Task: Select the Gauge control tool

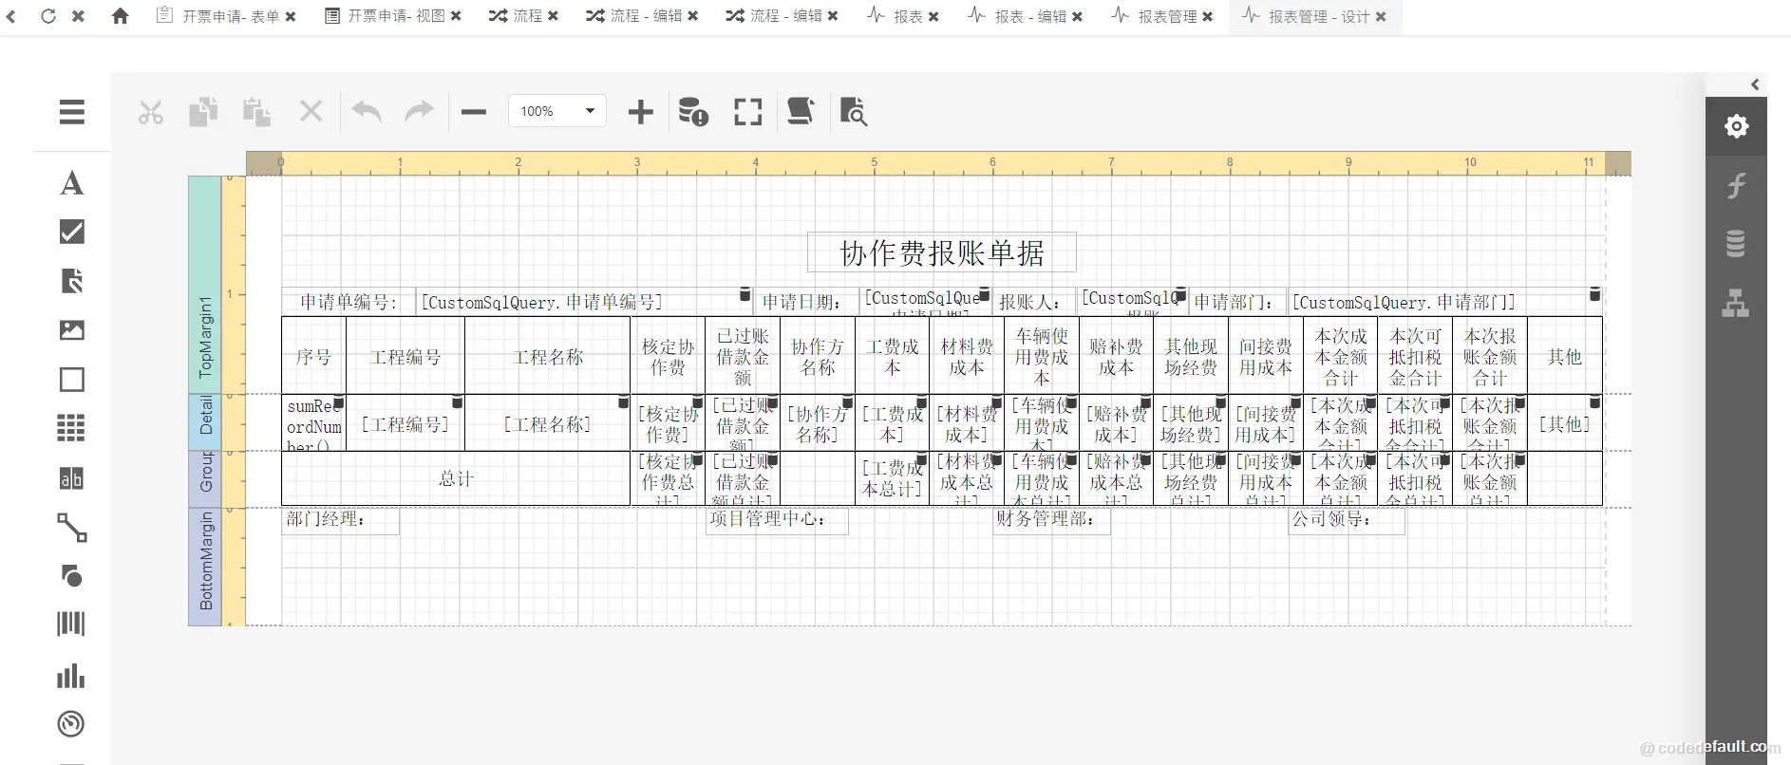Action: [x=71, y=724]
